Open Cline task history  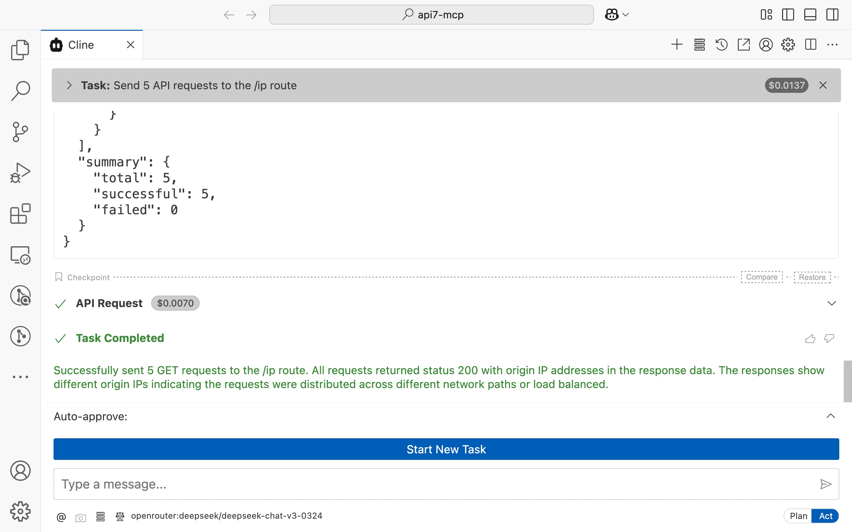pos(721,45)
